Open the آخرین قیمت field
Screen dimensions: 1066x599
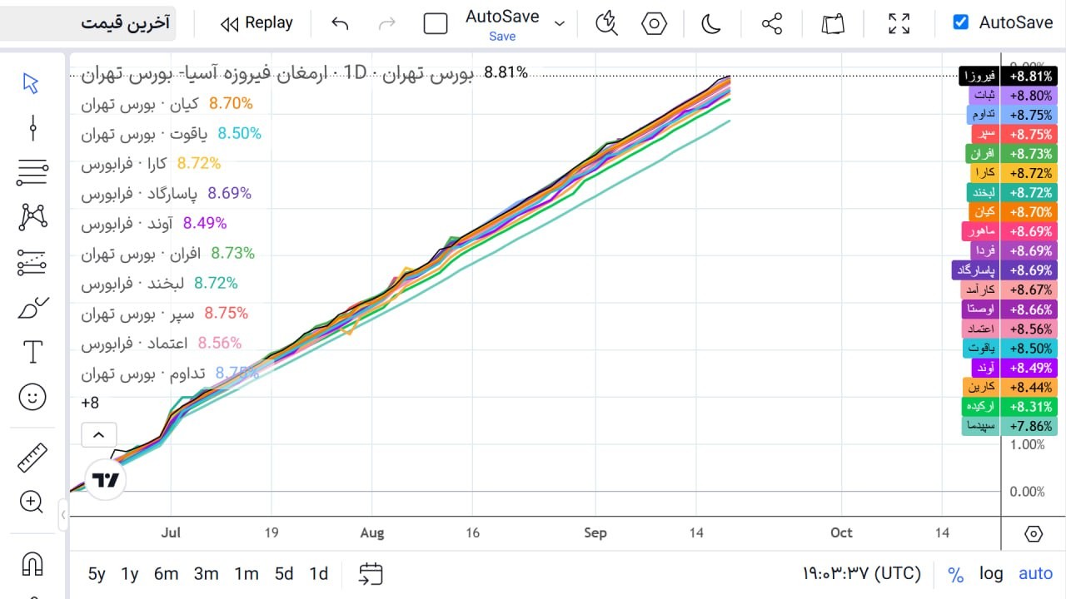[87, 22]
